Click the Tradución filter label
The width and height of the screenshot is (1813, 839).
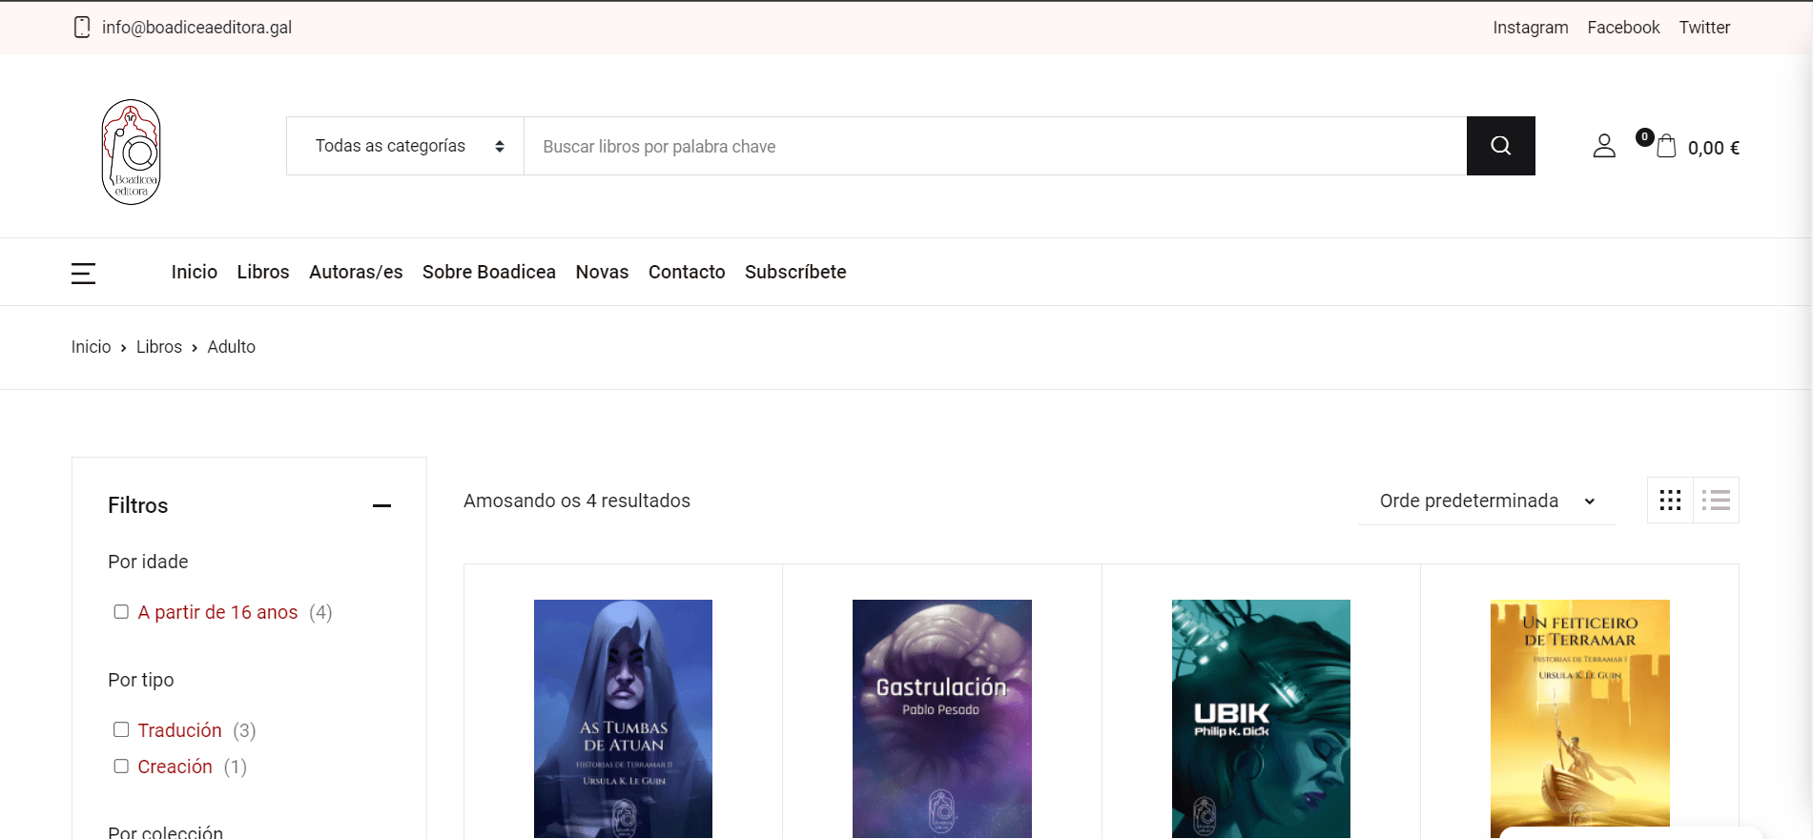point(179,730)
